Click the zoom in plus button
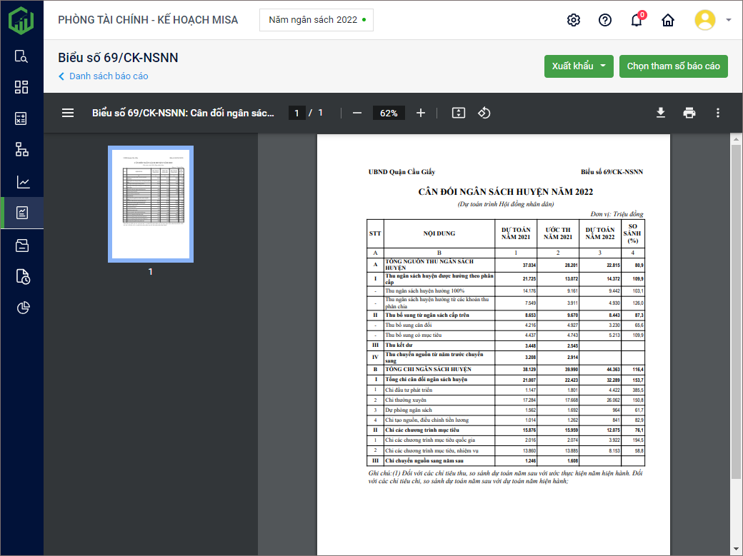The width and height of the screenshot is (743, 556). pyautogui.click(x=421, y=113)
